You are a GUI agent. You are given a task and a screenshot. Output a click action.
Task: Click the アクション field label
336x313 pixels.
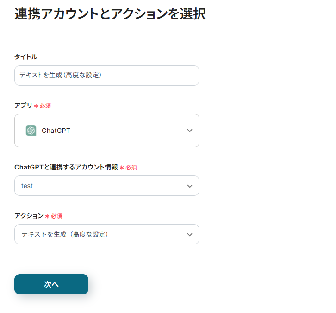[29, 216]
